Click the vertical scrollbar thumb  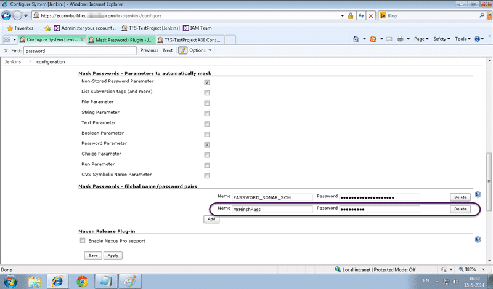tap(489, 181)
